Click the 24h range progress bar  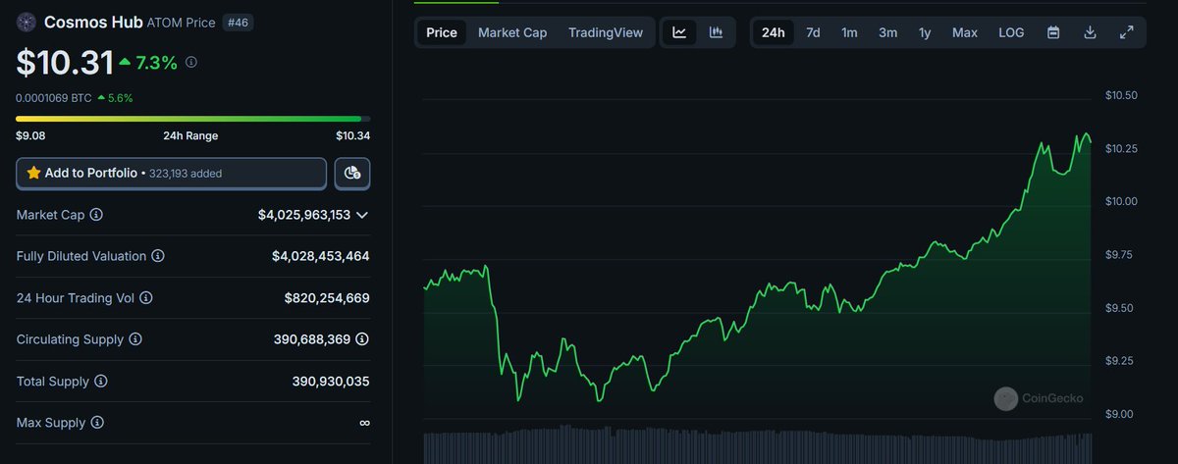(192, 119)
